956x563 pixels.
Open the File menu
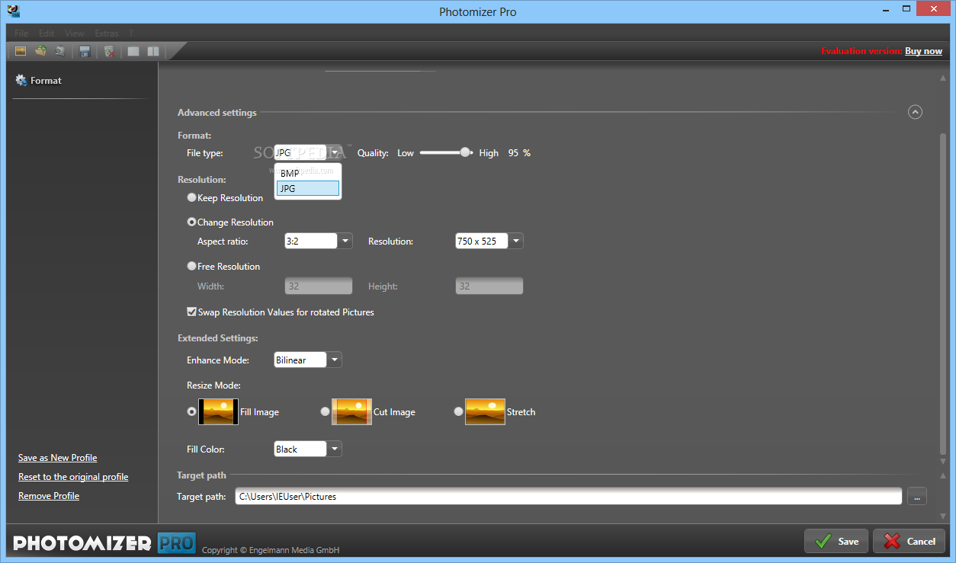click(21, 34)
